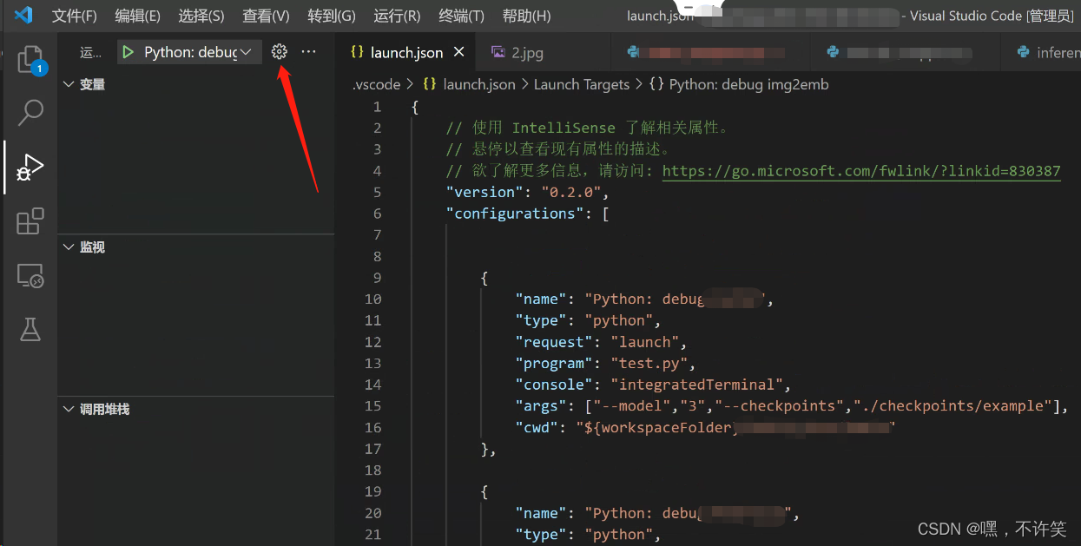Viewport: 1081px width, 546px height.
Task: Click launch.json breadcrumb segment
Action: click(x=478, y=84)
